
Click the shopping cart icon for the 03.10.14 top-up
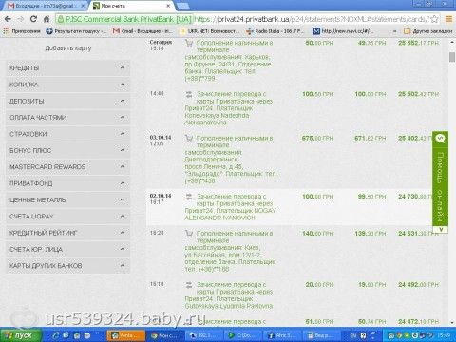189,138
